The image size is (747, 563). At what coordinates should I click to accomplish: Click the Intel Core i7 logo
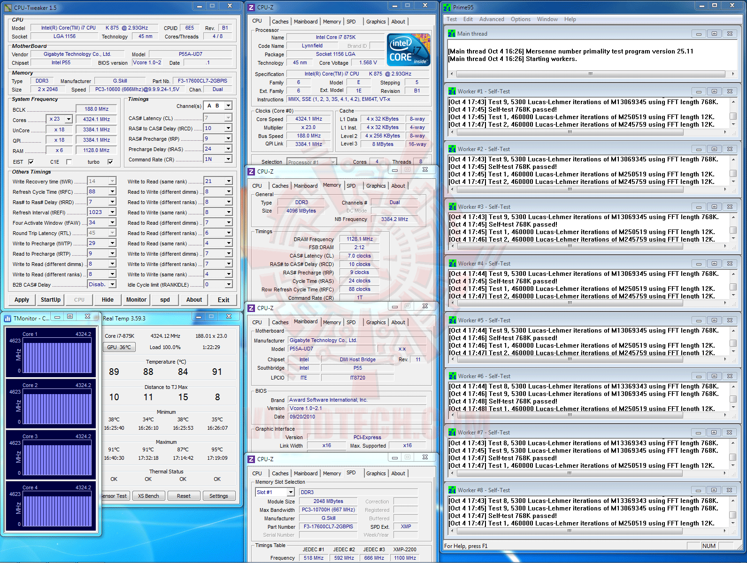tap(408, 49)
